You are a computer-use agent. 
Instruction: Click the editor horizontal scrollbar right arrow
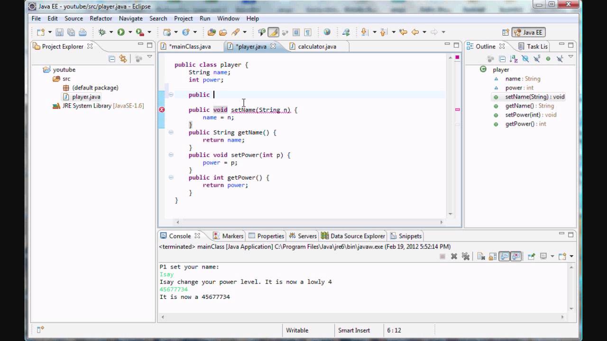click(x=441, y=222)
